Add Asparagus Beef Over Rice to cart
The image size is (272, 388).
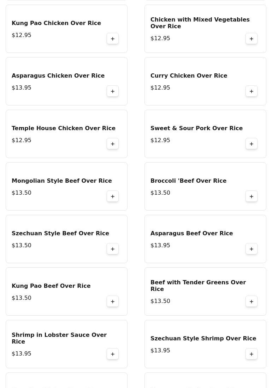[x=252, y=249]
